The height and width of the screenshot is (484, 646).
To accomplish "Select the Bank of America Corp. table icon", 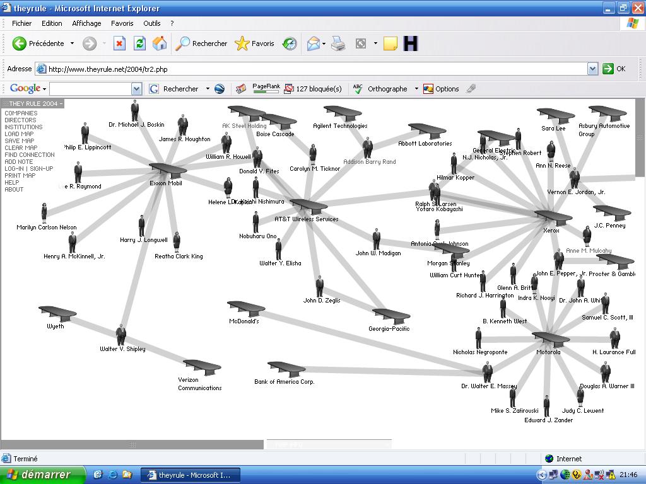I will [x=286, y=369].
